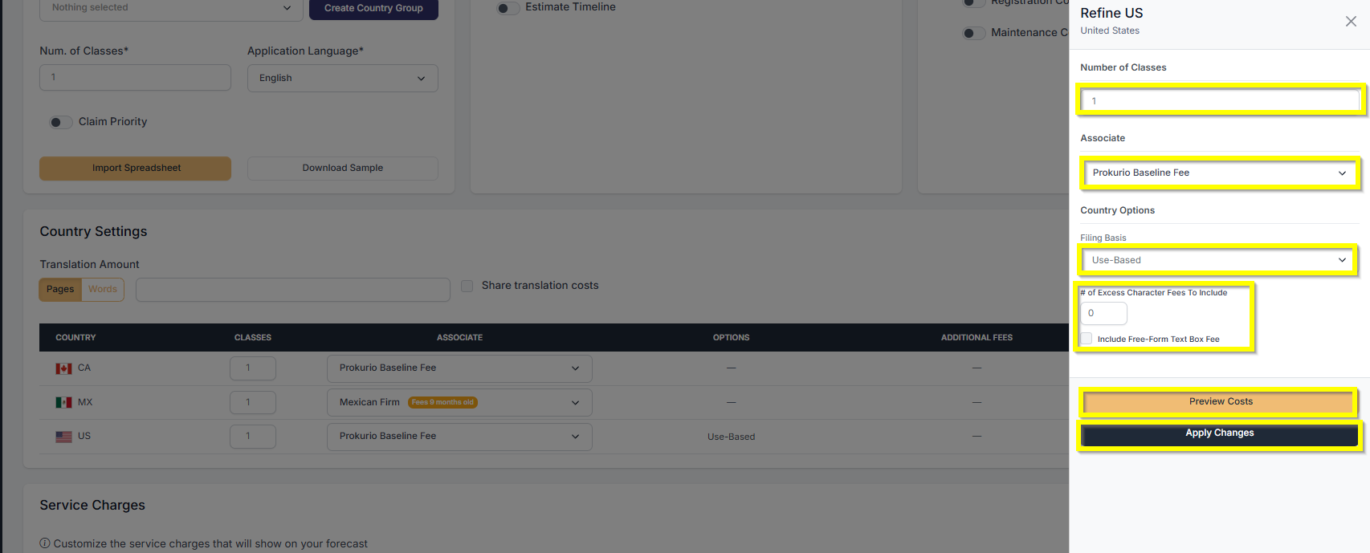The image size is (1370, 553).
Task: Click the Preview Costs button
Action: coord(1219,401)
